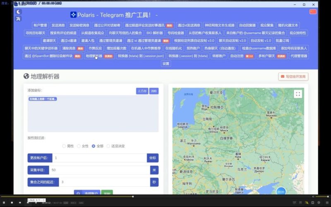The image size is (331, 207).
Task: Open the 从频道收集观众 menu item
Action: point(92,33)
